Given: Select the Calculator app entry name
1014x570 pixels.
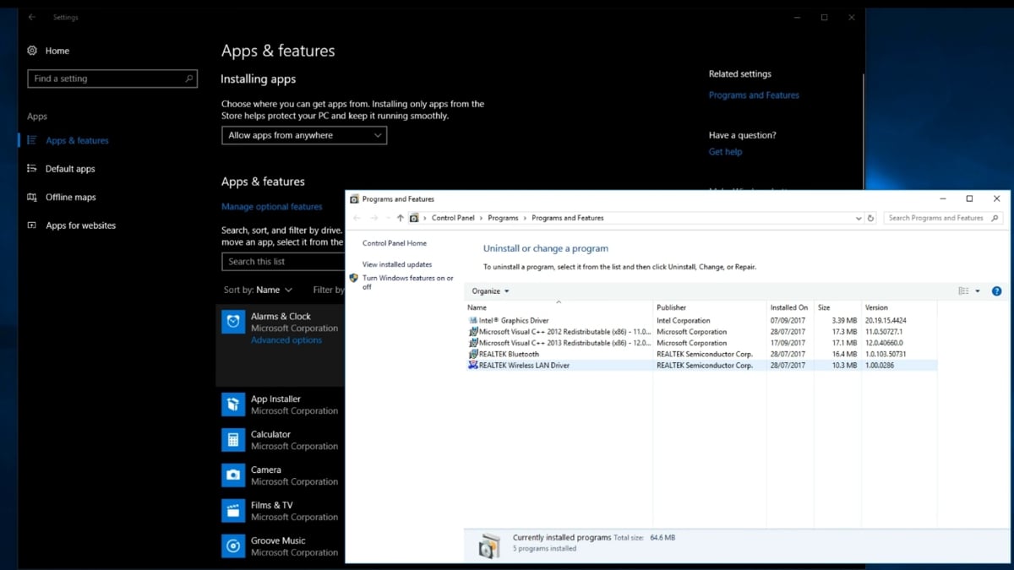Looking at the screenshot, I should (x=270, y=434).
